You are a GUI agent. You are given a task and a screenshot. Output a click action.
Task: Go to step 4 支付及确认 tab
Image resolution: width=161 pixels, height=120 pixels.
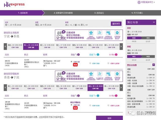[137, 13]
